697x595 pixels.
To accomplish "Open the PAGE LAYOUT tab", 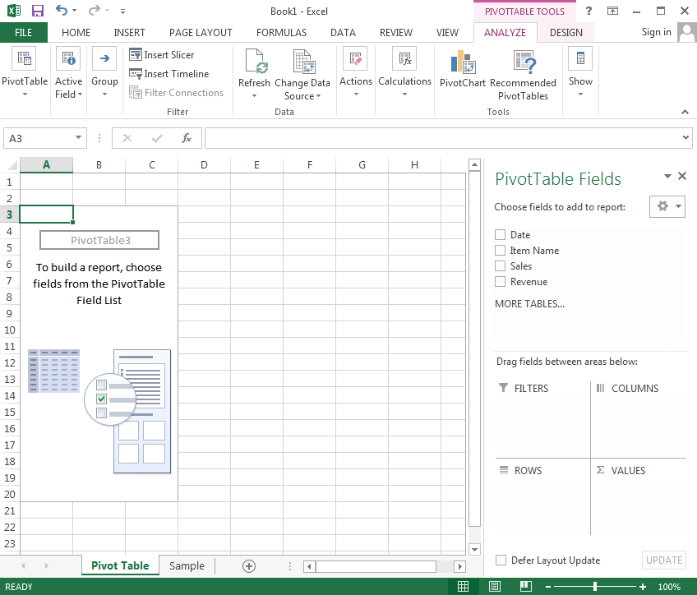I will point(201,32).
